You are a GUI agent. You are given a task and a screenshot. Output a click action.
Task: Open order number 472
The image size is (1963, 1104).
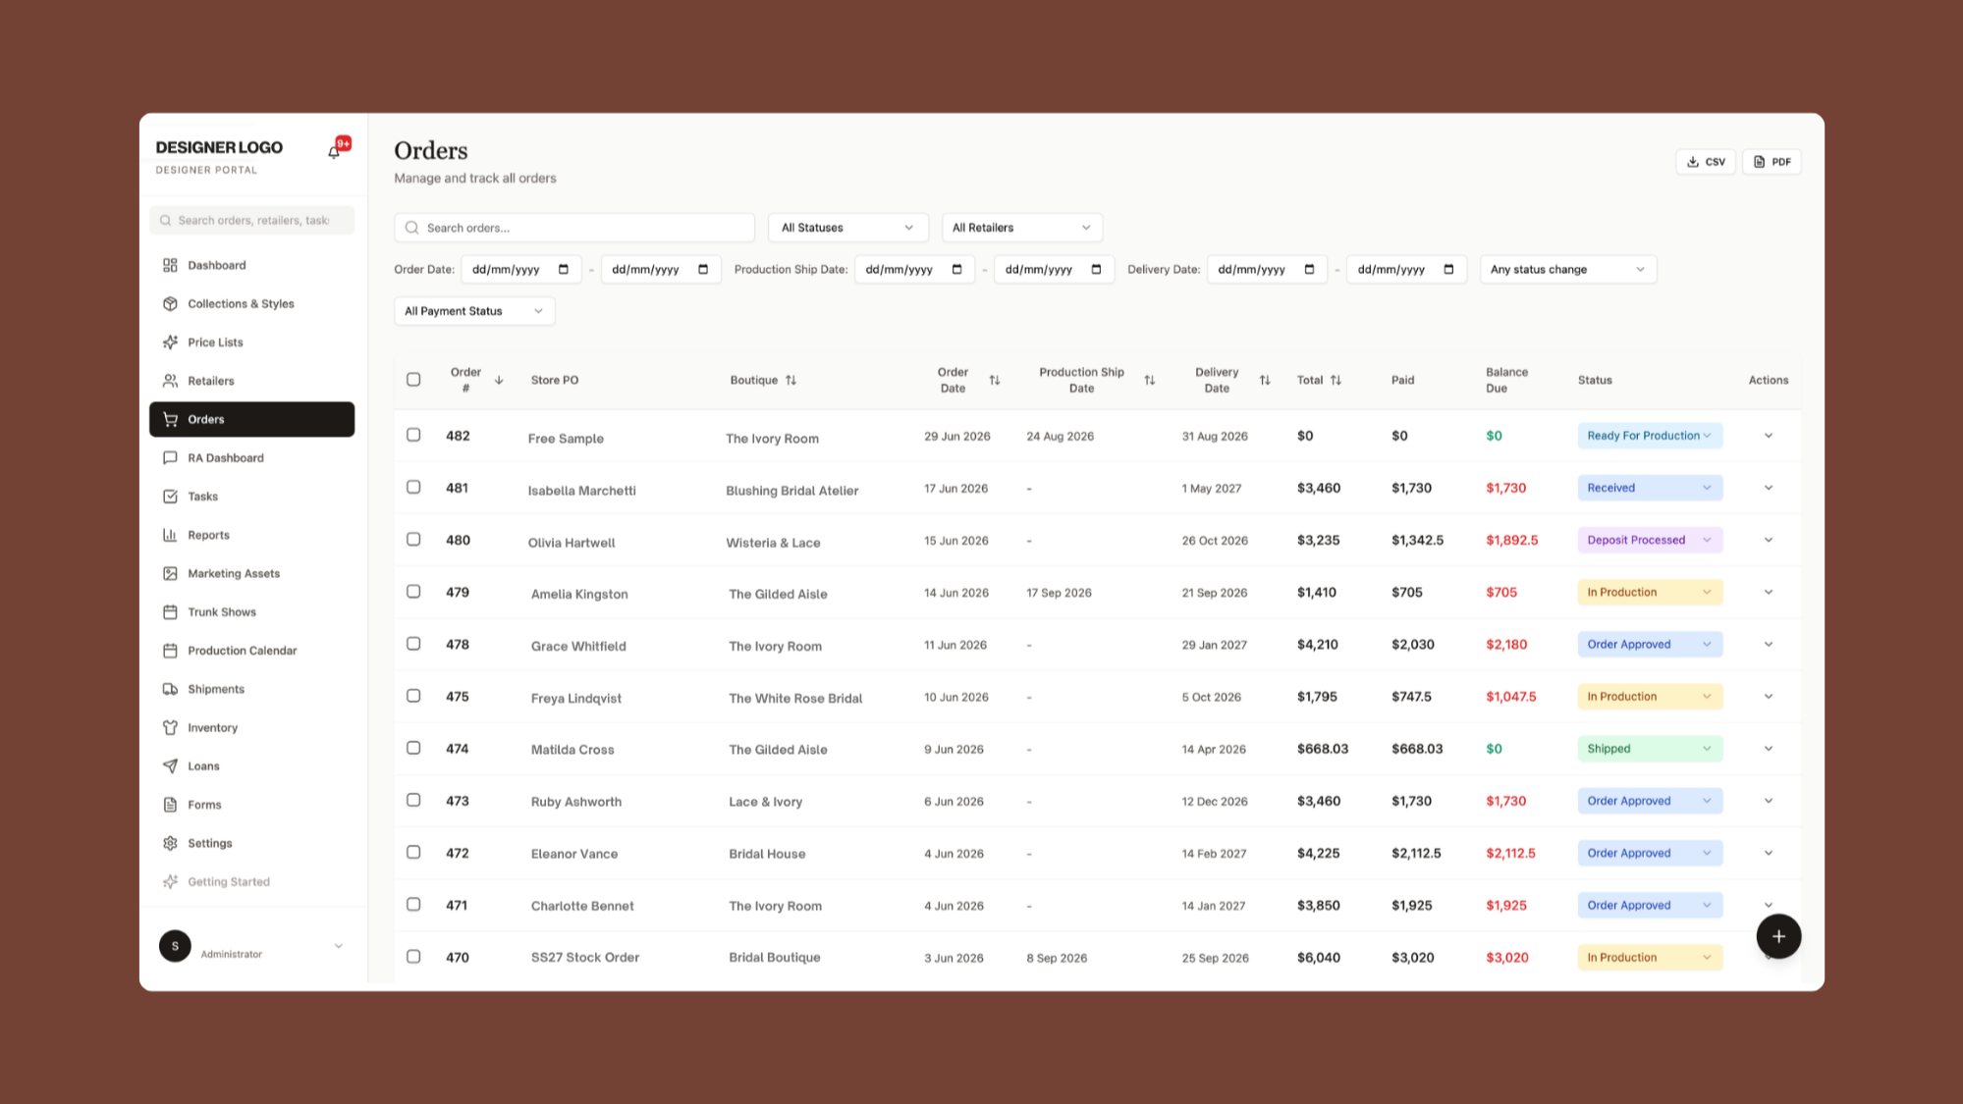[x=458, y=853]
